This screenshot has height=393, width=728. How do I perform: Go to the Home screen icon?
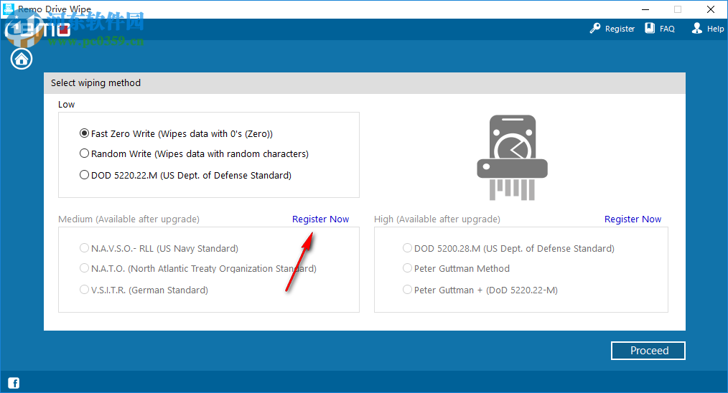[22, 59]
